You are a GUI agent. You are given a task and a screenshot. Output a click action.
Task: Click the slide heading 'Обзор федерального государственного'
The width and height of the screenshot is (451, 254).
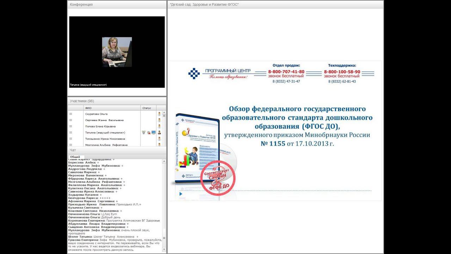click(x=297, y=109)
